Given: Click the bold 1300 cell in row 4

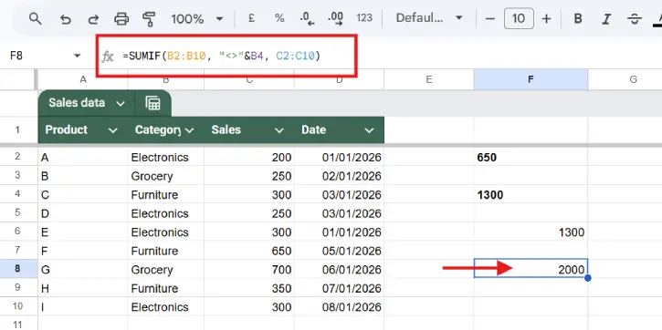Looking at the screenshot, I should (x=531, y=195).
